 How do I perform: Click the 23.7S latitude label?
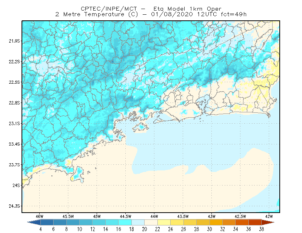pyautogui.click(x=14, y=165)
